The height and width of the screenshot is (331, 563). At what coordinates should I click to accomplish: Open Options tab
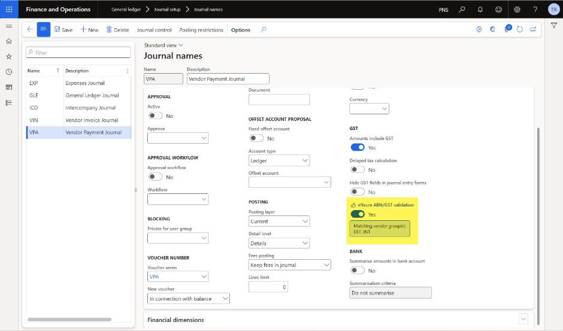(x=241, y=30)
